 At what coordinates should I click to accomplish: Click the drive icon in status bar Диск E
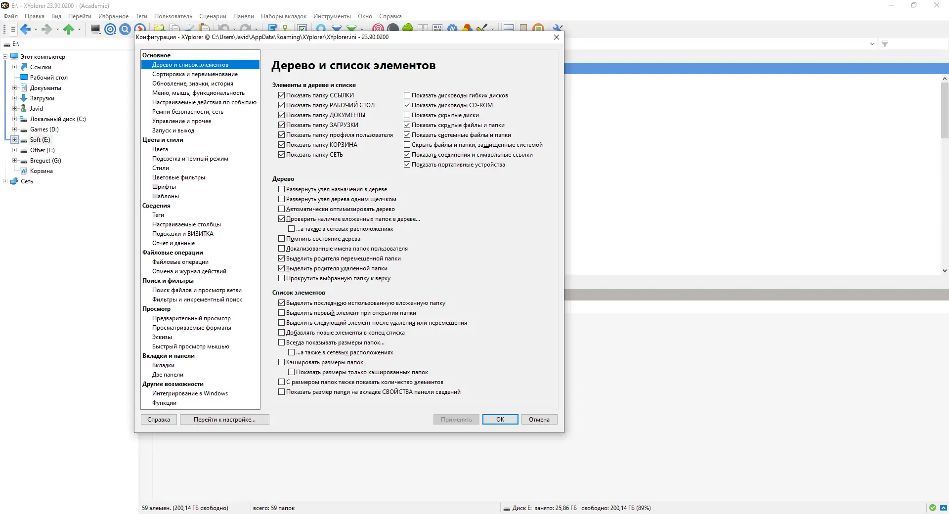coord(506,508)
